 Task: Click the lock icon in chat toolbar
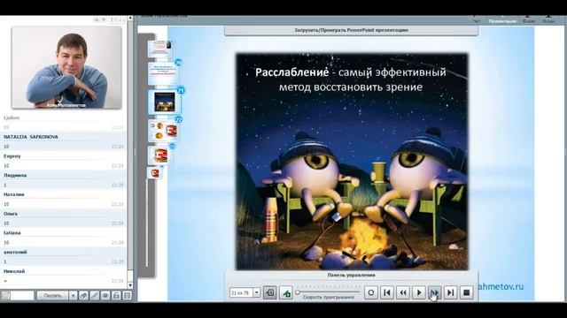[x=116, y=296]
